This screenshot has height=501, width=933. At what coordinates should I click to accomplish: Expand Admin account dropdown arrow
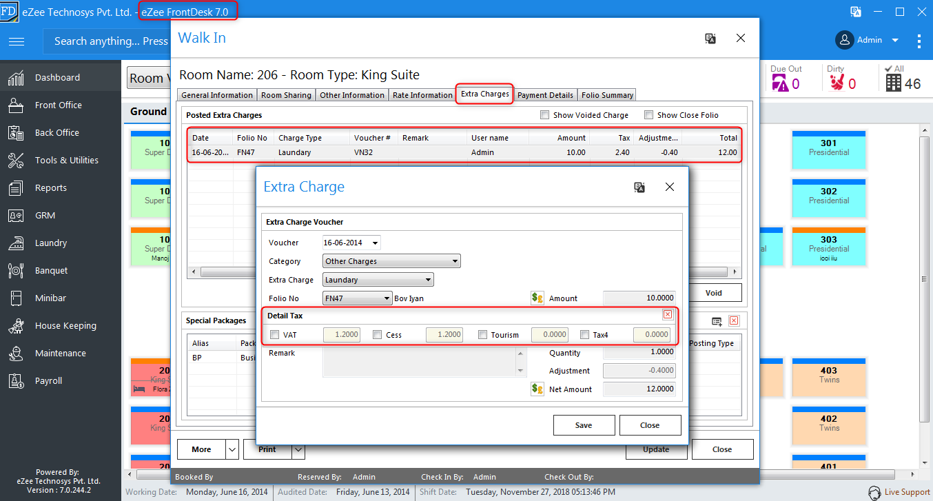(895, 40)
